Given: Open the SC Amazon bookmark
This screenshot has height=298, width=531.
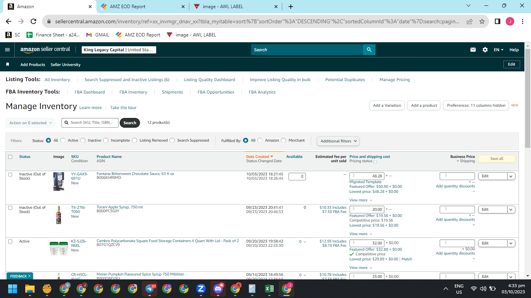Looking at the screenshot, I should (13, 35).
